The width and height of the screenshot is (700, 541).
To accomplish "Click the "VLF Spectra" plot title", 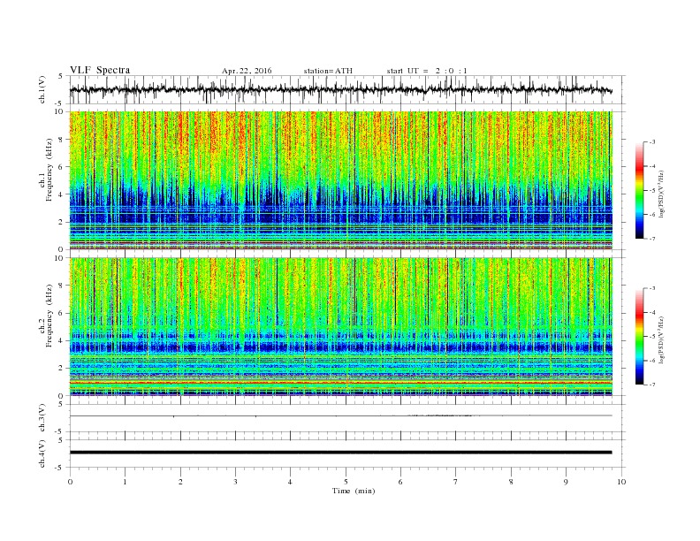I will (100, 70).
